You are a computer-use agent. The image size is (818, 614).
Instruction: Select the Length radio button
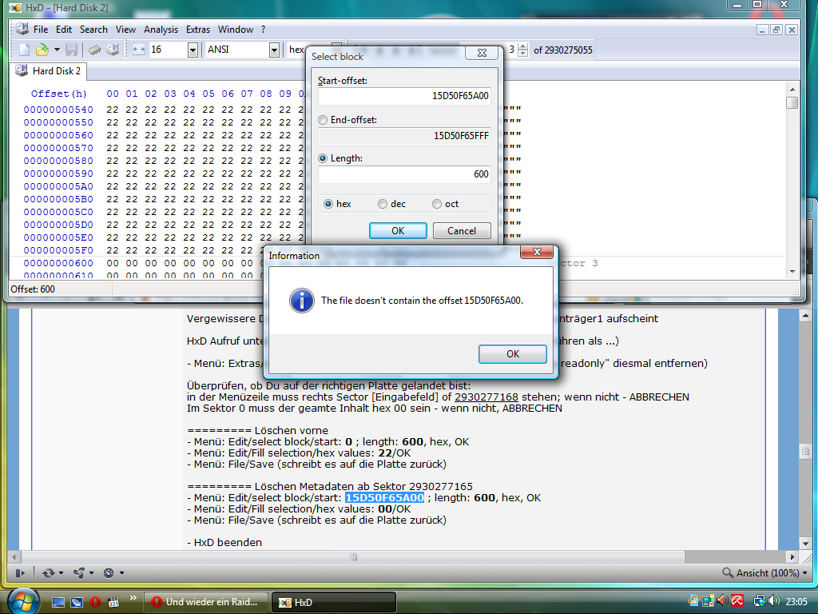(323, 158)
